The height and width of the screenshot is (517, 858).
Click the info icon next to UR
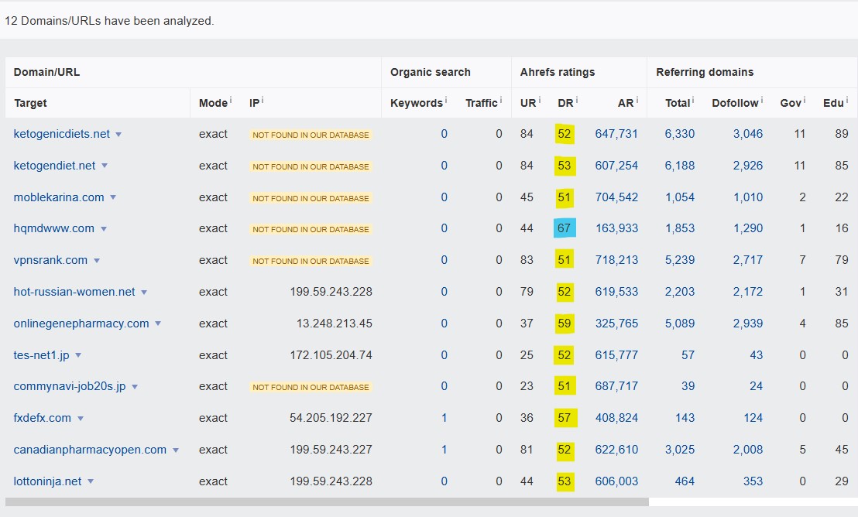(x=540, y=100)
